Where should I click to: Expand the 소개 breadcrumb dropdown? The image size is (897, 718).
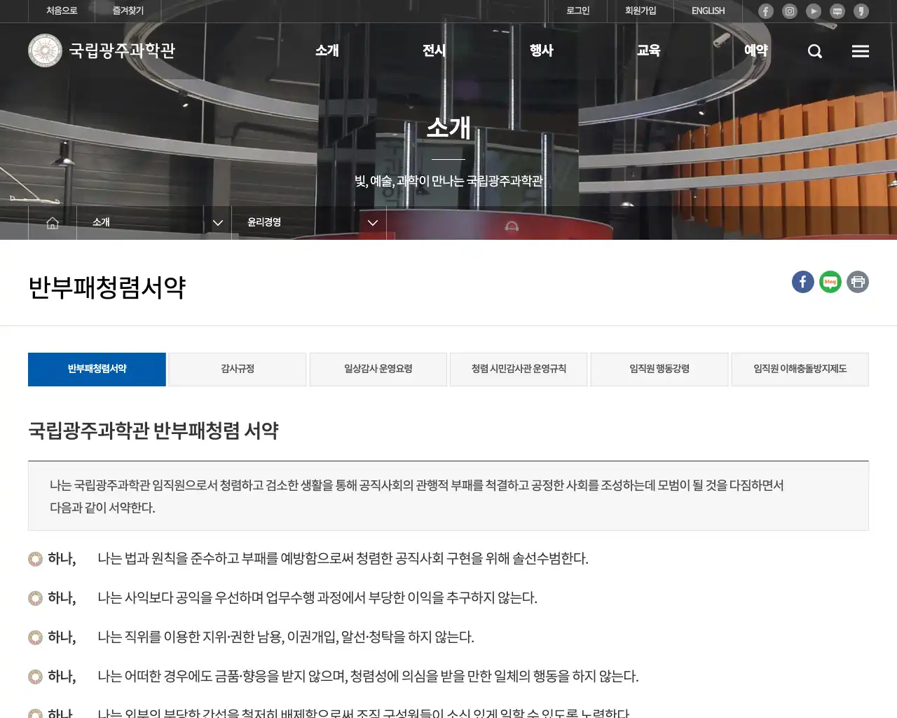(x=217, y=222)
